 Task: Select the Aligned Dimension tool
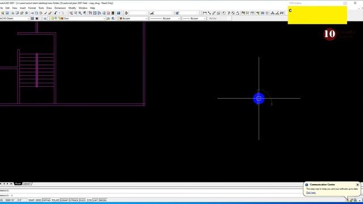pos(209,13)
